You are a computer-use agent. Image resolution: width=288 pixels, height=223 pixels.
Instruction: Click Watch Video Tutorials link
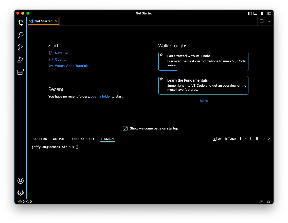pos(72,66)
